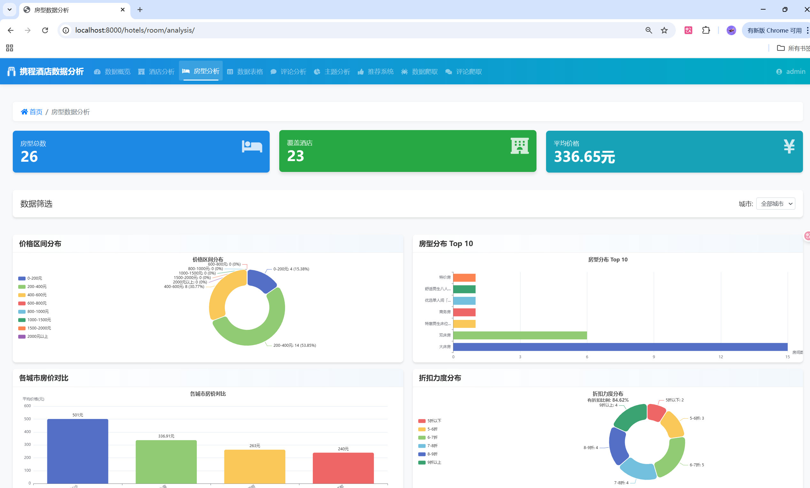Click the Google Translate extension icon

[x=688, y=30]
